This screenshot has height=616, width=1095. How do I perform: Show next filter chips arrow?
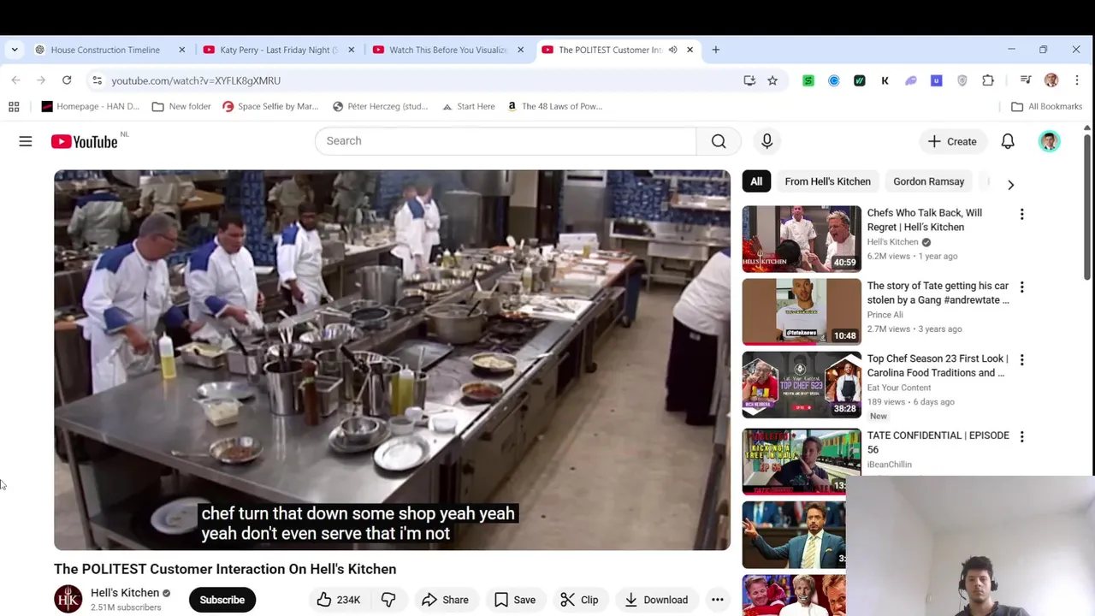[1010, 185]
